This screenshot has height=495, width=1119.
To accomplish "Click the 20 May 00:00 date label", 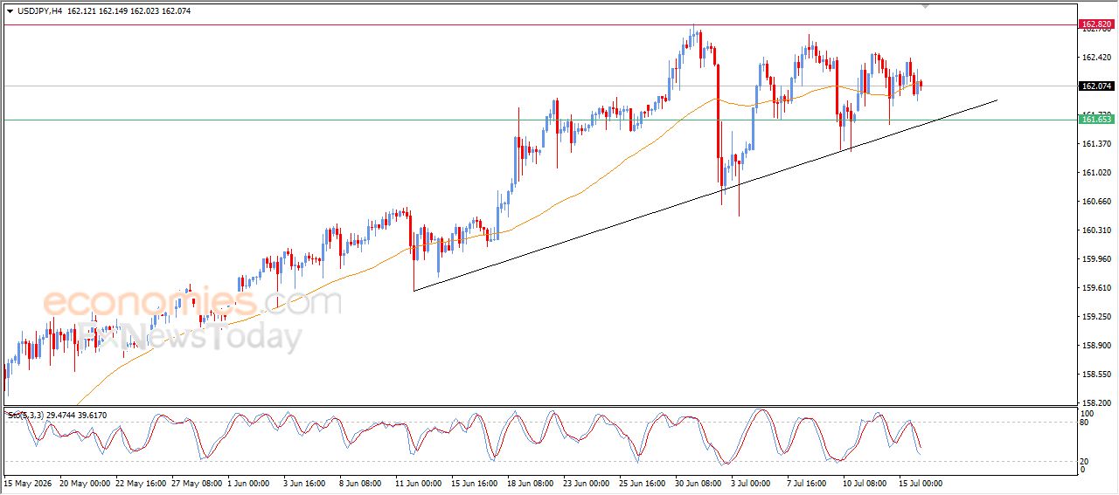I will point(84,482).
